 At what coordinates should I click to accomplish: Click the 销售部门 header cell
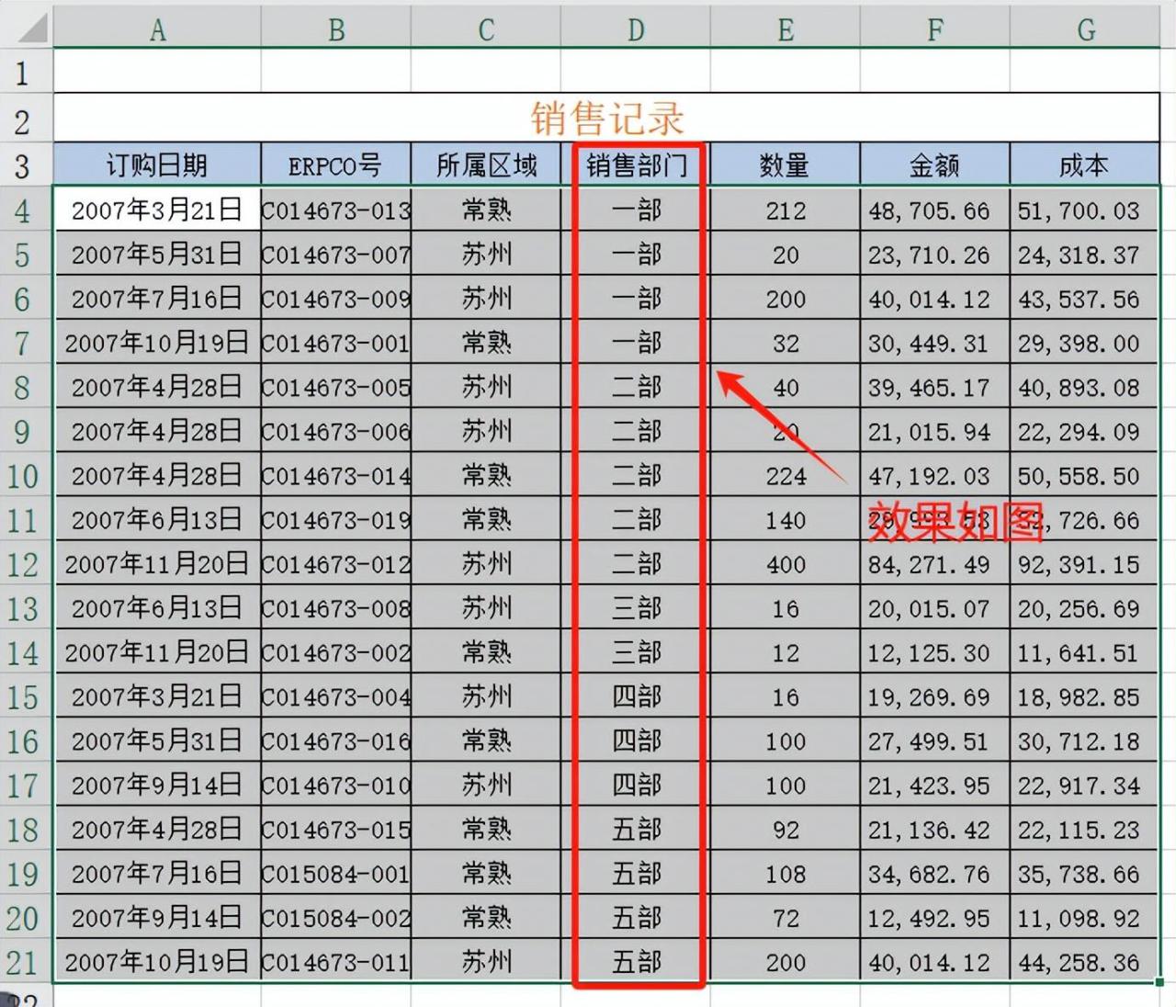point(636,164)
